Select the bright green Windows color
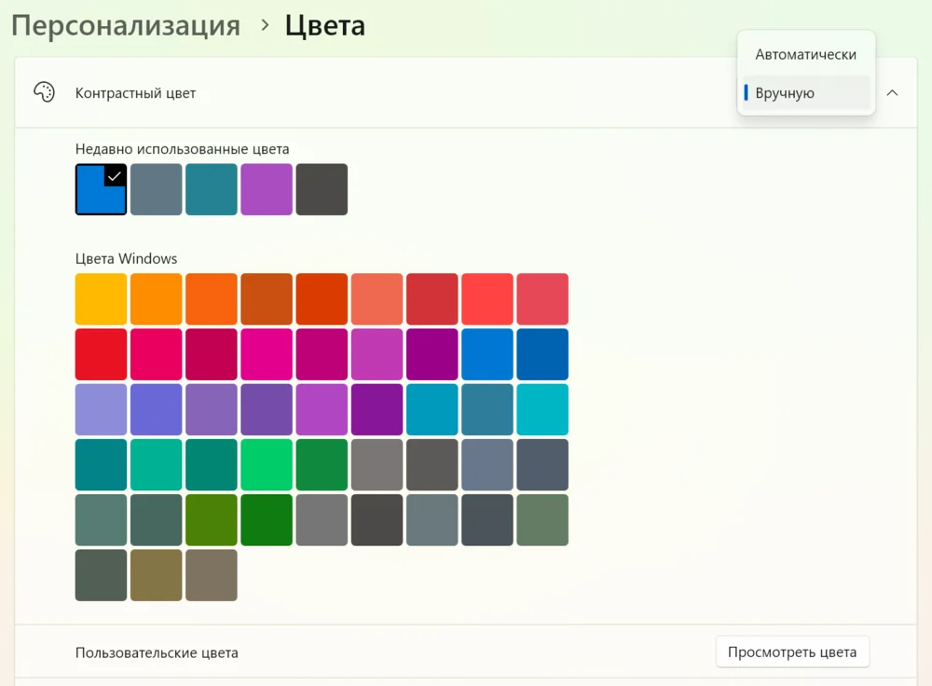Screen dimensions: 932x686 click(267, 465)
